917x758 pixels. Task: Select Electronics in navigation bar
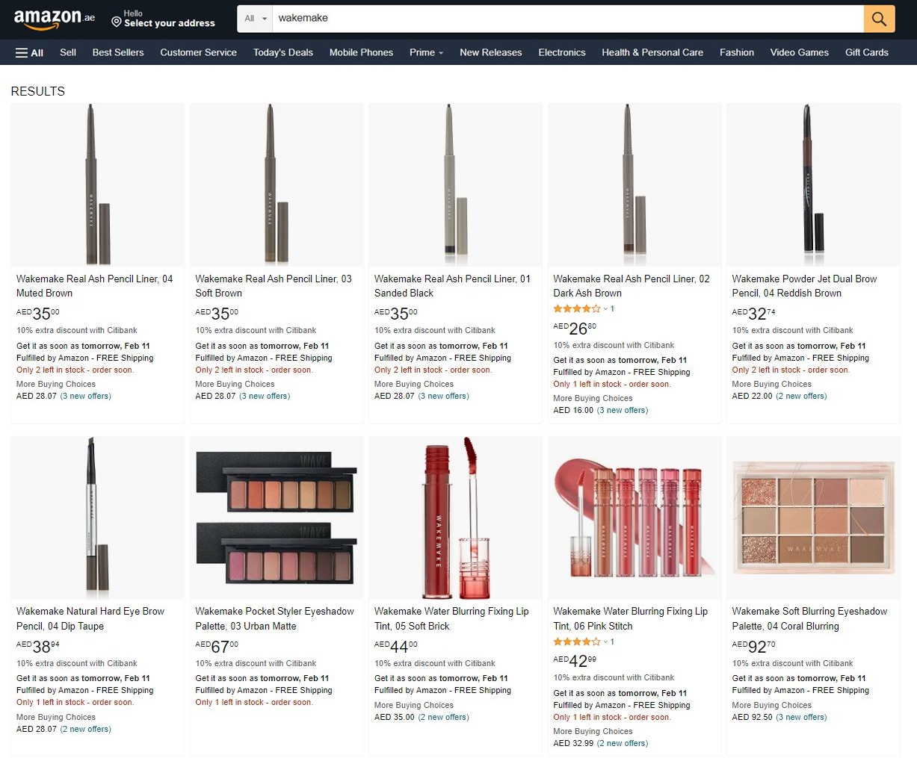pos(561,52)
